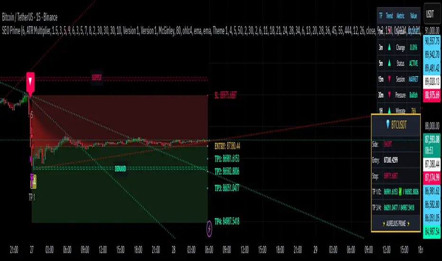The image size is (442, 261).
Task: Click the Stop value 88975.6887 in panel
Action: pyautogui.click(x=391, y=176)
